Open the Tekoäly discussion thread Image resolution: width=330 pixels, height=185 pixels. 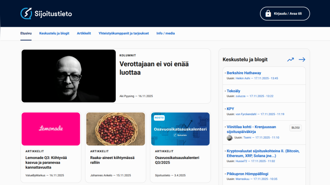pyautogui.click(x=234, y=91)
